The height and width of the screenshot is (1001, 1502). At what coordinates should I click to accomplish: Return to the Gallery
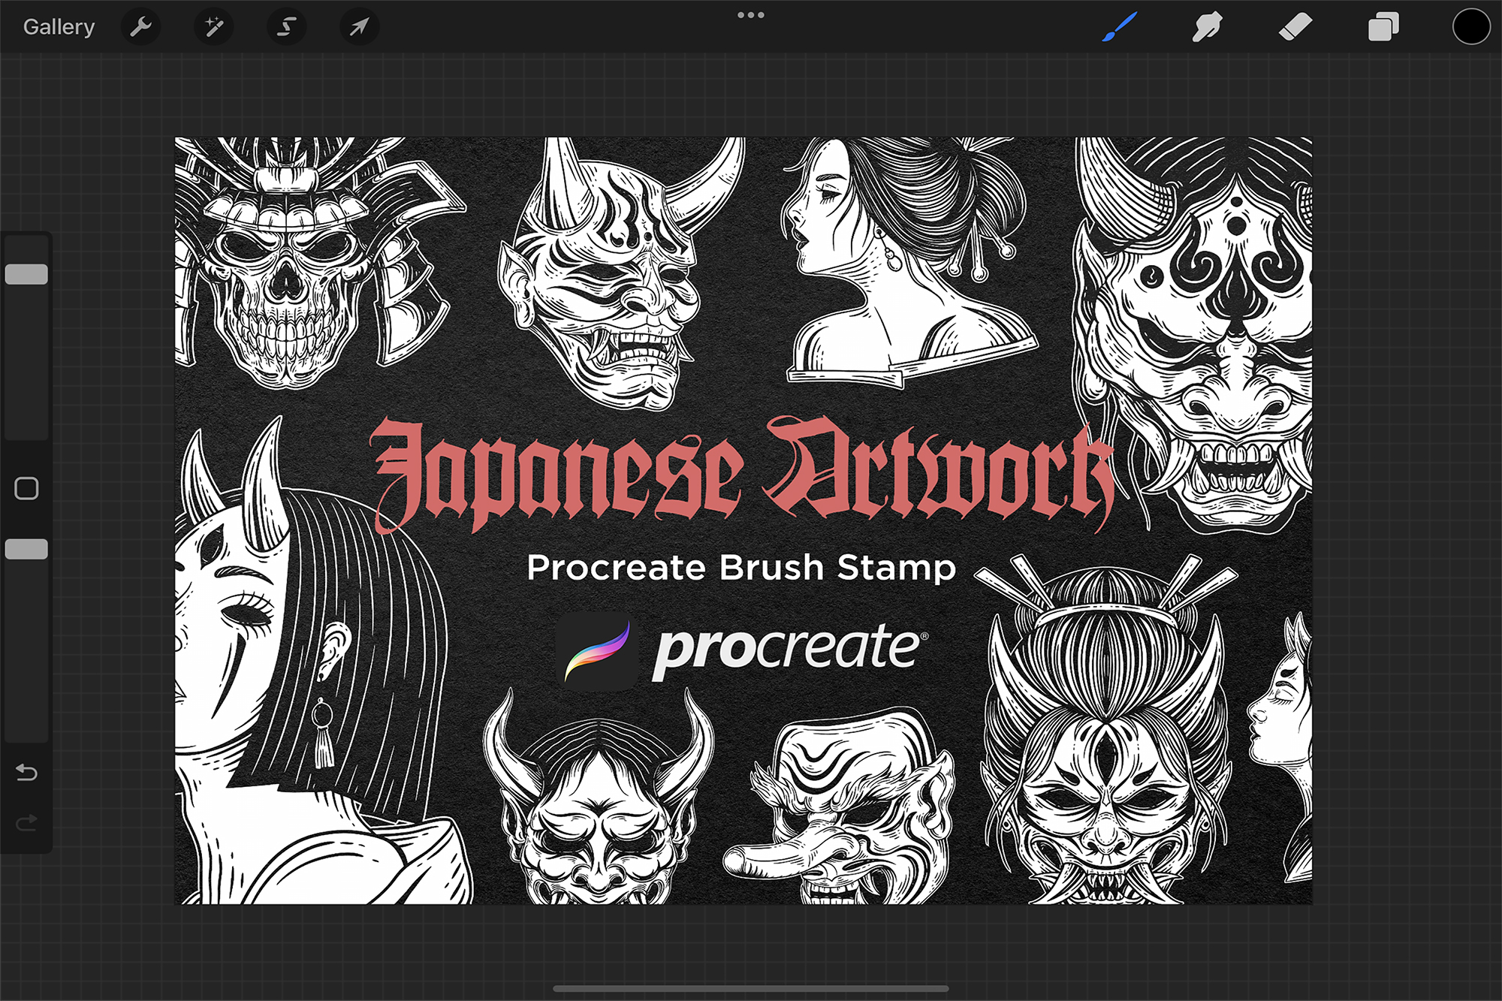click(59, 27)
